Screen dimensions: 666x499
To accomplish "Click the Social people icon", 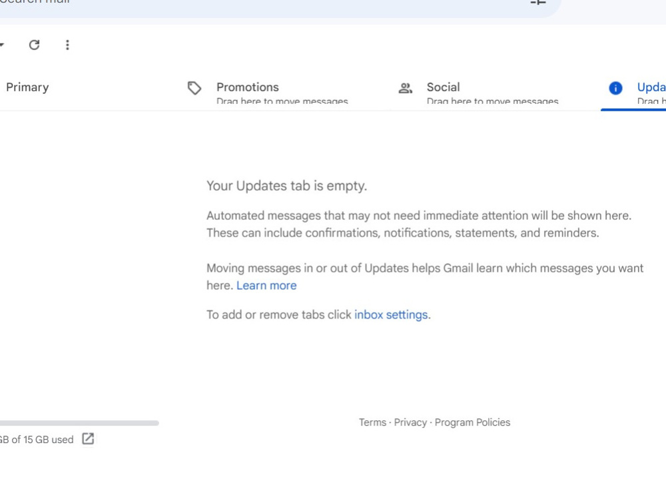I will [405, 88].
